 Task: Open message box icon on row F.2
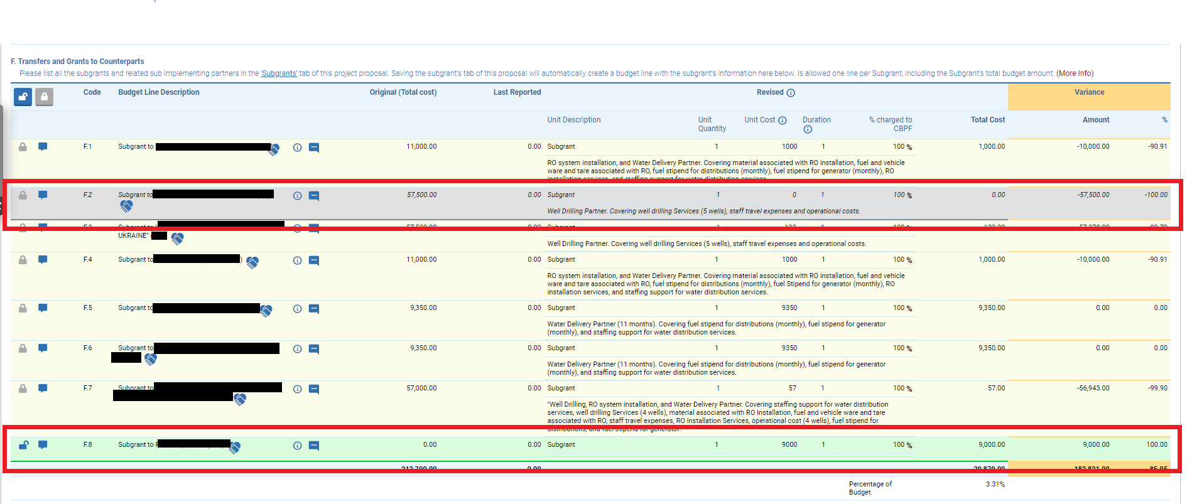click(x=314, y=196)
